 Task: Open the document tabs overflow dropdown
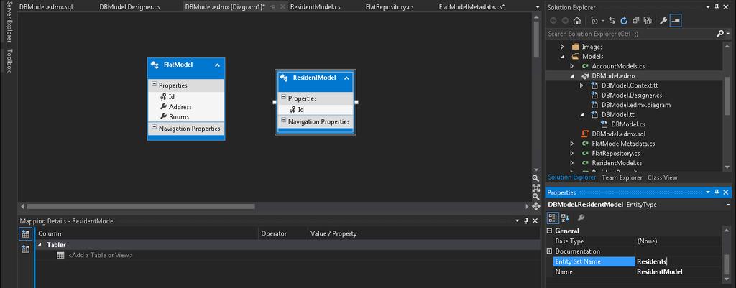point(538,7)
